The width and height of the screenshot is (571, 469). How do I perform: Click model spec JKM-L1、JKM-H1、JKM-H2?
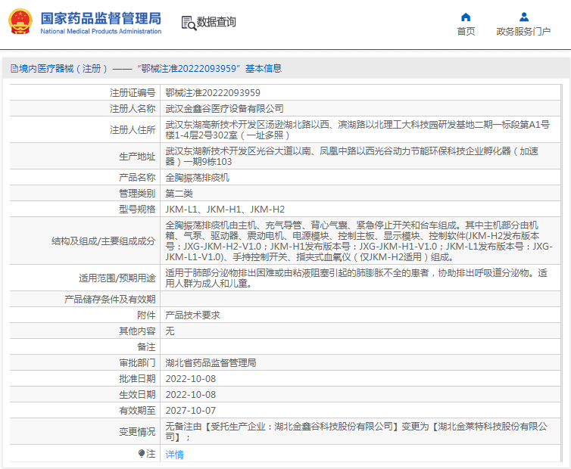click(225, 210)
